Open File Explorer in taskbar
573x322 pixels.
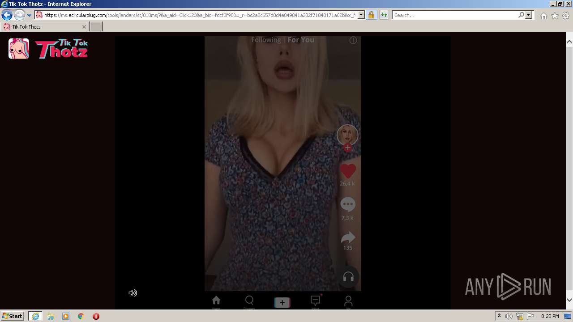[51, 316]
